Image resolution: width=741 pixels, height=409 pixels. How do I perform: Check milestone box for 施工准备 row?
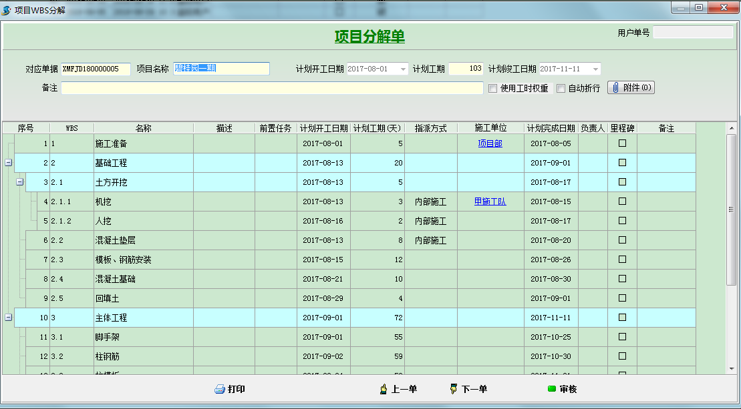coord(622,143)
